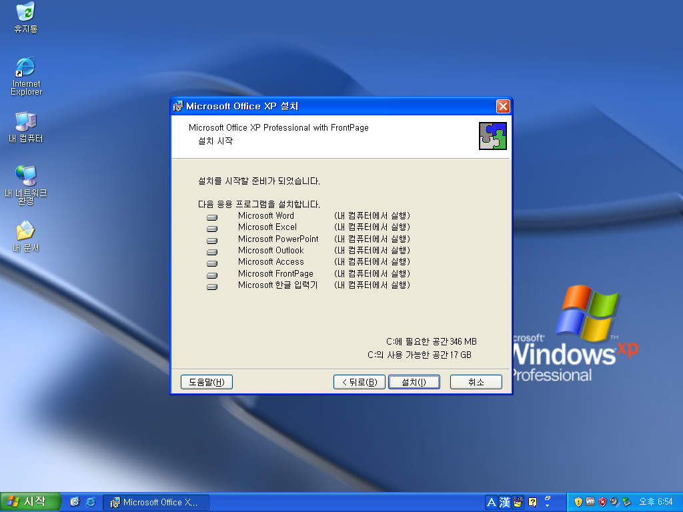Viewport: 683px width, 512px height.
Task: Click the yellow security shield tray icon
Action: (x=578, y=502)
